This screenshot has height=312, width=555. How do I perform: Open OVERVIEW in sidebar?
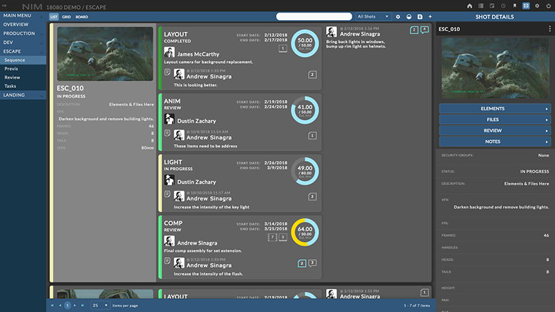pos(23,24)
